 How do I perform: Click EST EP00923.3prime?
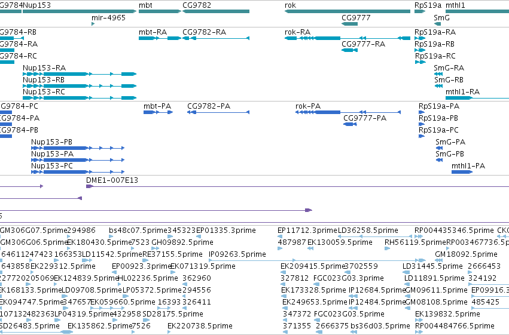[141, 266]
